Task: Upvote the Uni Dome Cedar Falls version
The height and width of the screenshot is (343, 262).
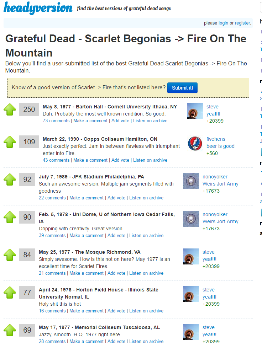Action: tap(10, 217)
